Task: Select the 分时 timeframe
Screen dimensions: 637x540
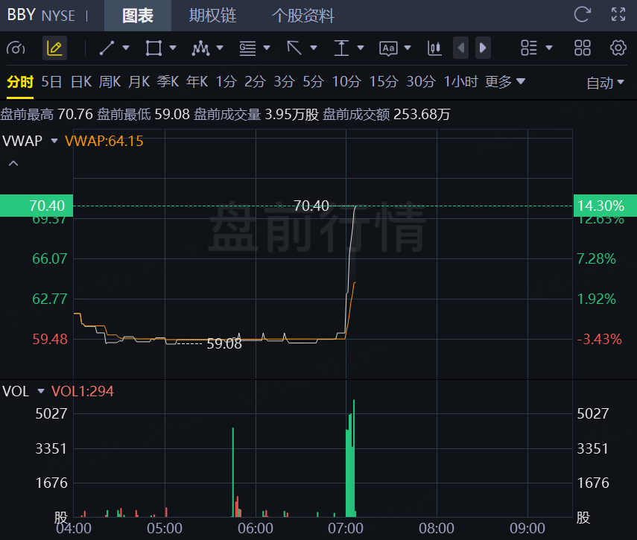Action: coord(20,82)
